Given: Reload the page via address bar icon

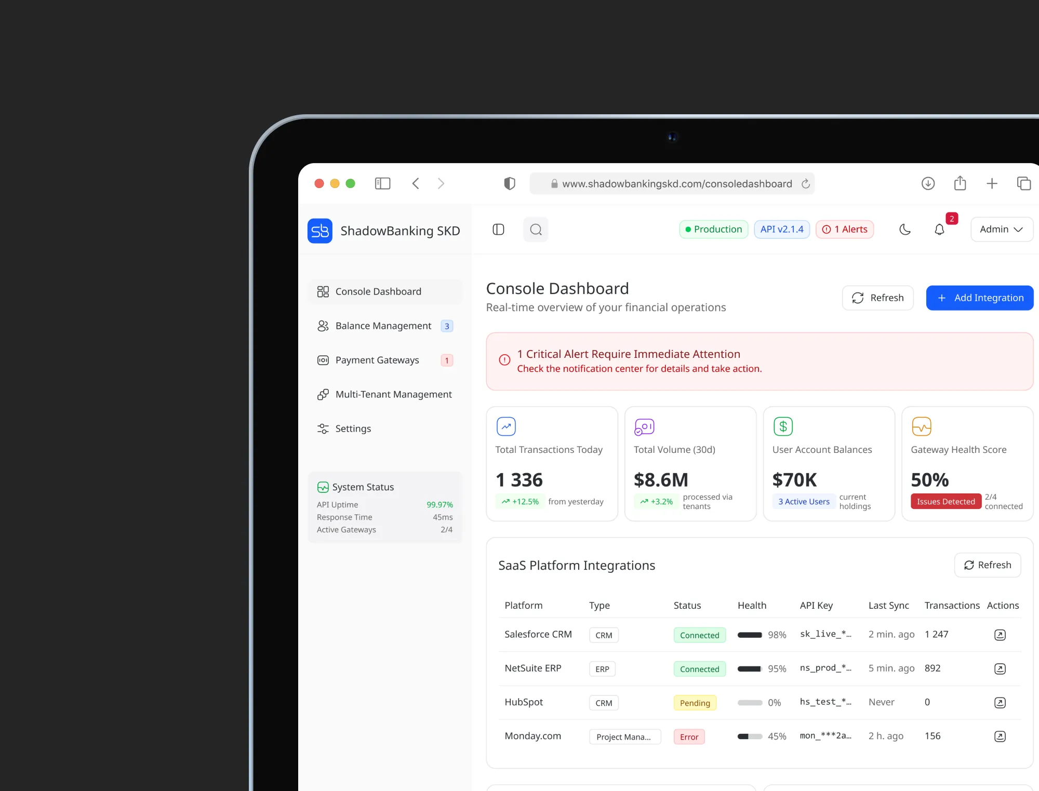Looking at the screenshot, I should (x=806, y=183).
